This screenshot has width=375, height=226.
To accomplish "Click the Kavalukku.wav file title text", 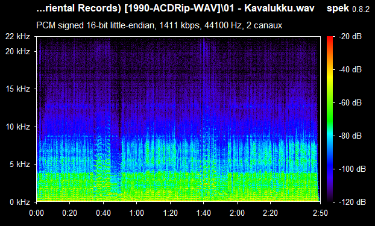I will point(279,8).
